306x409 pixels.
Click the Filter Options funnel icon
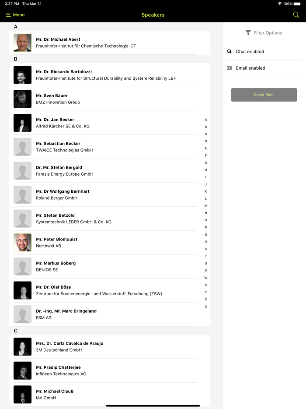click(x=248, y=33)
